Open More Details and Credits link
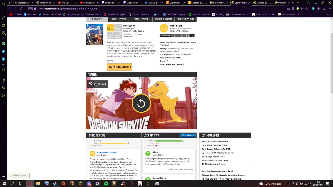The width and height of the screenshot is (333, 187). pyautogui.click(x=171, y=64)
